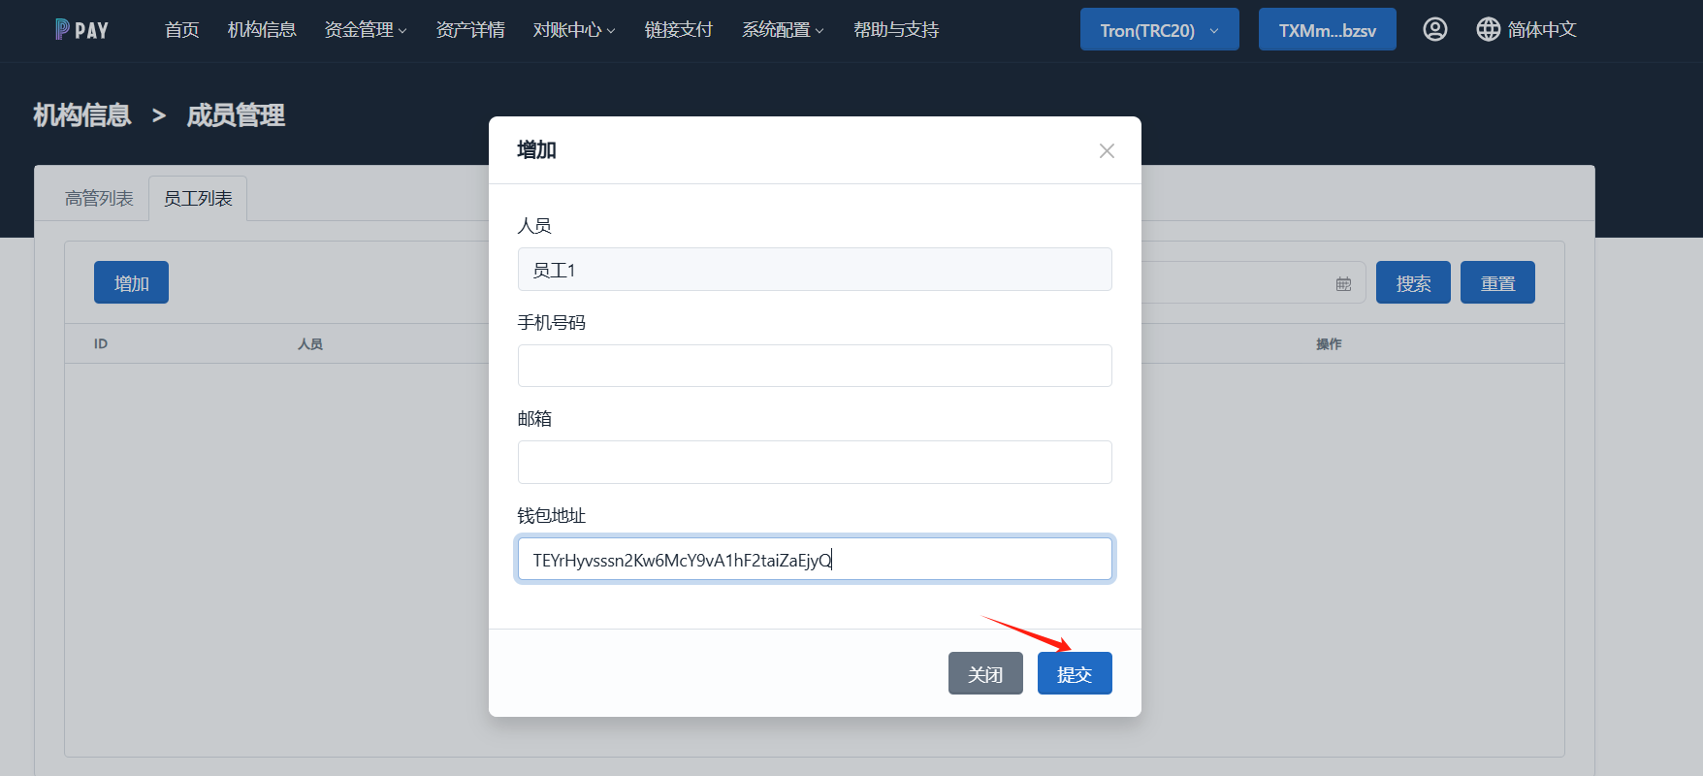Click the calendar icon in date filter
Image resolution: width=1703 pixels, height=776 pixels.
(1343, 284)
